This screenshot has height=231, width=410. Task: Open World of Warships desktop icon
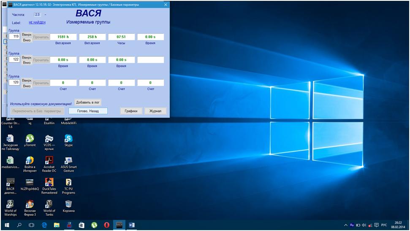(x=10, y=204)
